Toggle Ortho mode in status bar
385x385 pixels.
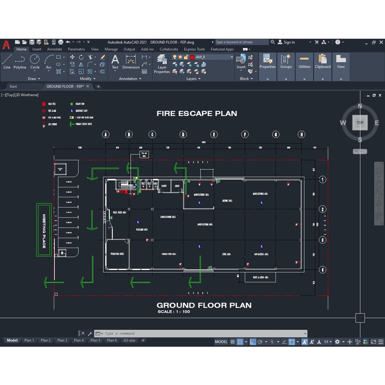point(253,342)
